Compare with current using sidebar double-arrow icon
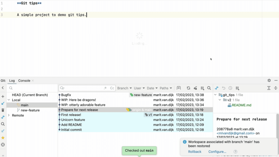279x157 pixels. click(3, 117)
